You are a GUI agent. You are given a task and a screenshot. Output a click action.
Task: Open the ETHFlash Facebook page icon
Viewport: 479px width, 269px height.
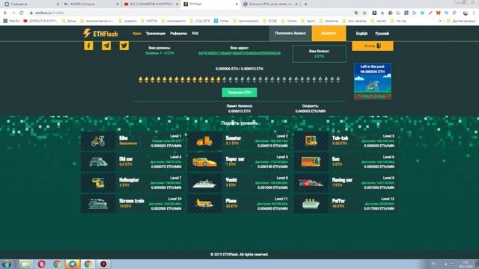click(88, 46)
